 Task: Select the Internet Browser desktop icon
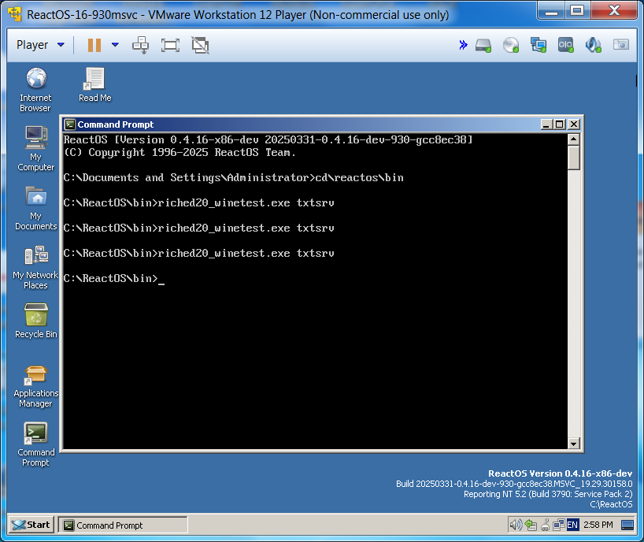[x=35, y=90]
